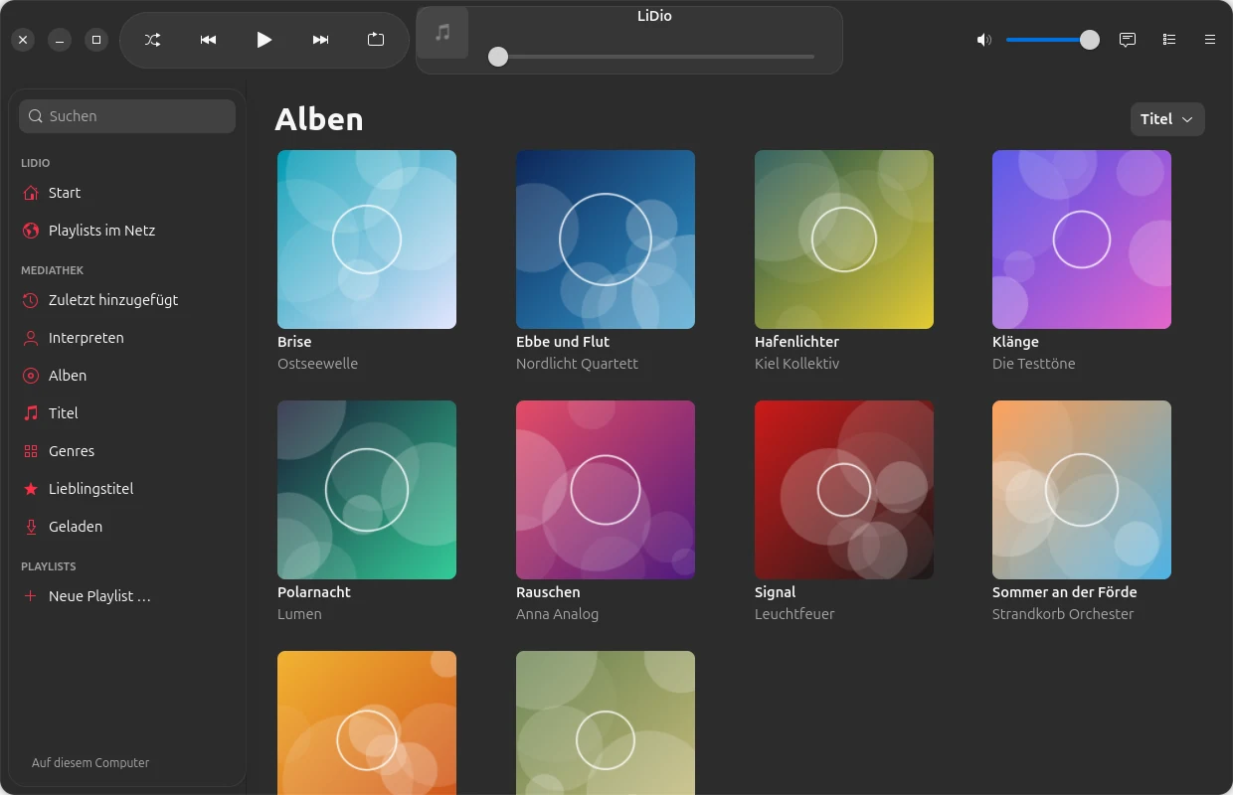Open Start in the sidebar

127,193
